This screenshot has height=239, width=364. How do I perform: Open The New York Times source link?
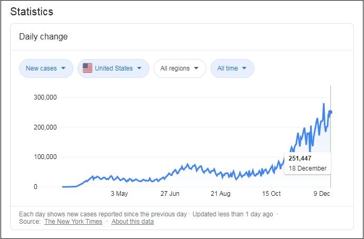73,222
